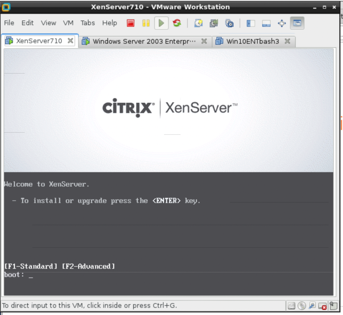The image size is (343, 315).
Task: Open the Help menu
Action: [110, 23]
